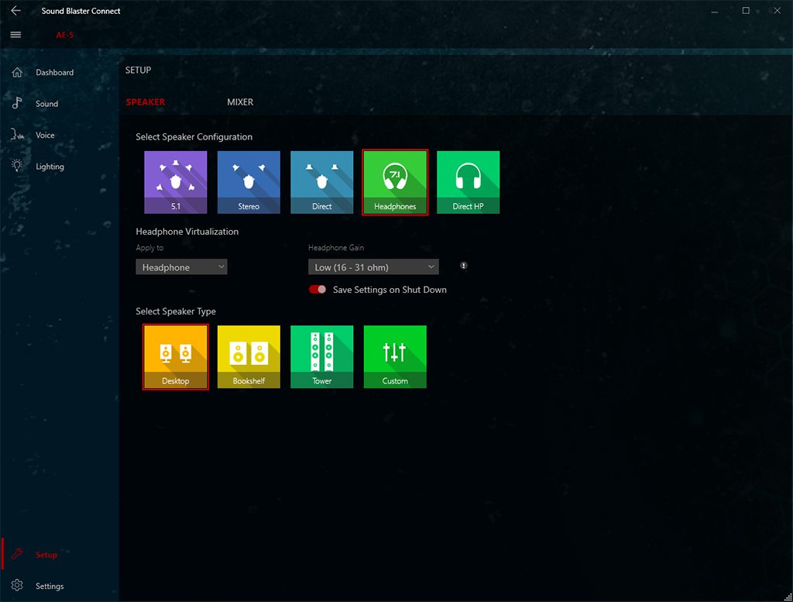Collapse the hamburger navigation menu

(x=15, y=35)
